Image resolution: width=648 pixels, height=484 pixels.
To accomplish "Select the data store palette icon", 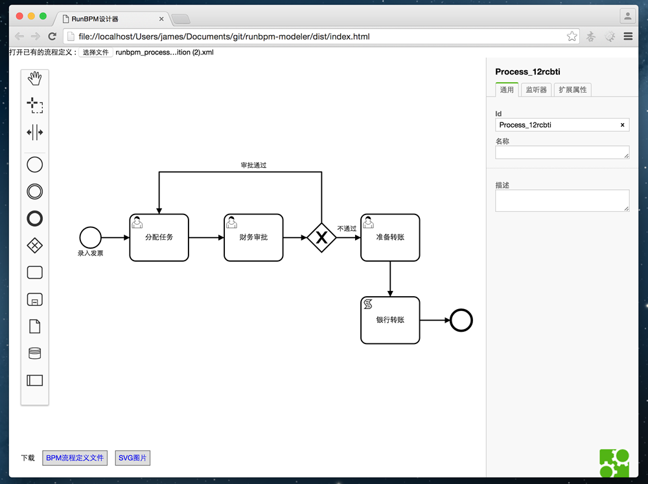I will pyautogui.click(x=35, y=353).
